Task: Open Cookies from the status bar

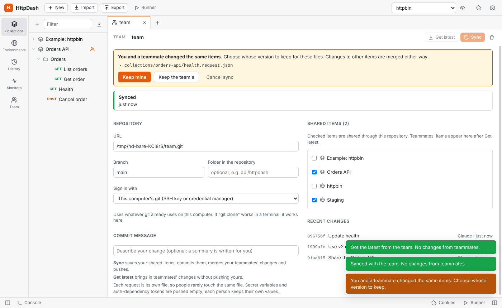Action: [443, 303]
